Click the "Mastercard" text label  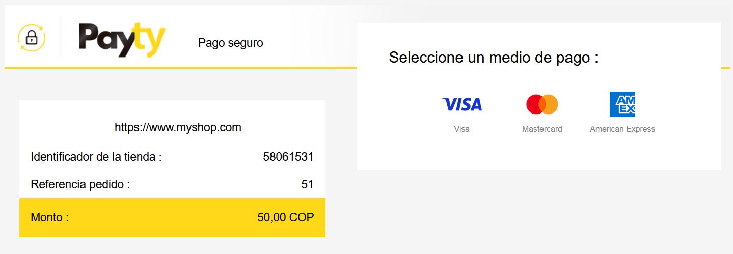[542, 129]
